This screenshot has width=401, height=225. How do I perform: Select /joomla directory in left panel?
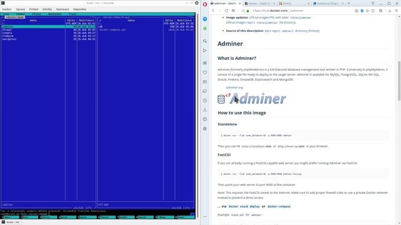[48, 33]
